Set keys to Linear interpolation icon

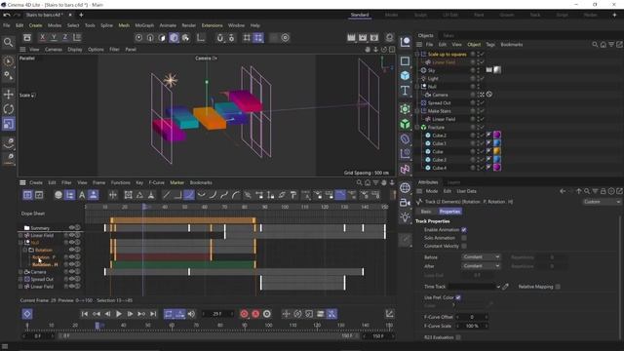167,195
